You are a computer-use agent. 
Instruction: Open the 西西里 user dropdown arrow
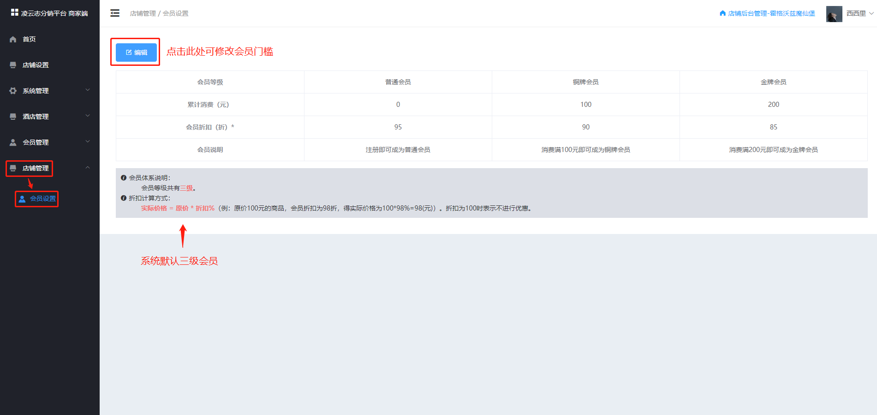coord(871,13)
